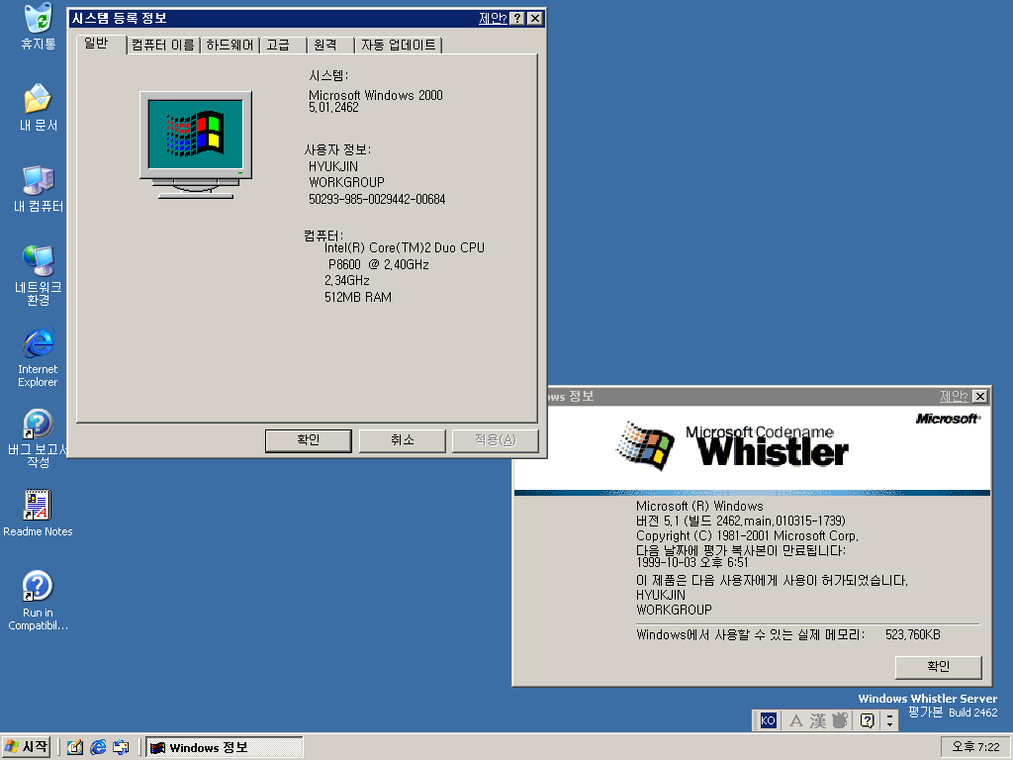Close the Windows 정보 dialog
The image size is (1013, 760).
(980, 396)
